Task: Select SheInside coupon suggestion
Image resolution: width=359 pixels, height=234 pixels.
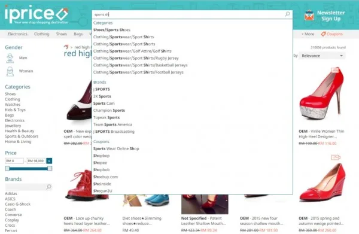Action: (102, 184)
